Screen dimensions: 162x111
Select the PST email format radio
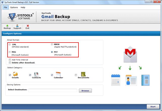click(x=52, y=52)
